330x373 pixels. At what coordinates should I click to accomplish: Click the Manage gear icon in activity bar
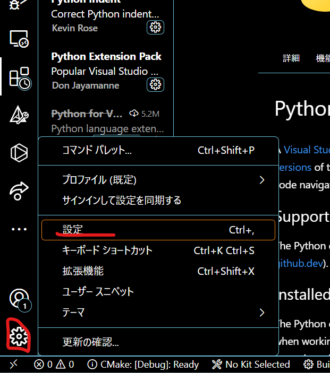click(19, 336)
